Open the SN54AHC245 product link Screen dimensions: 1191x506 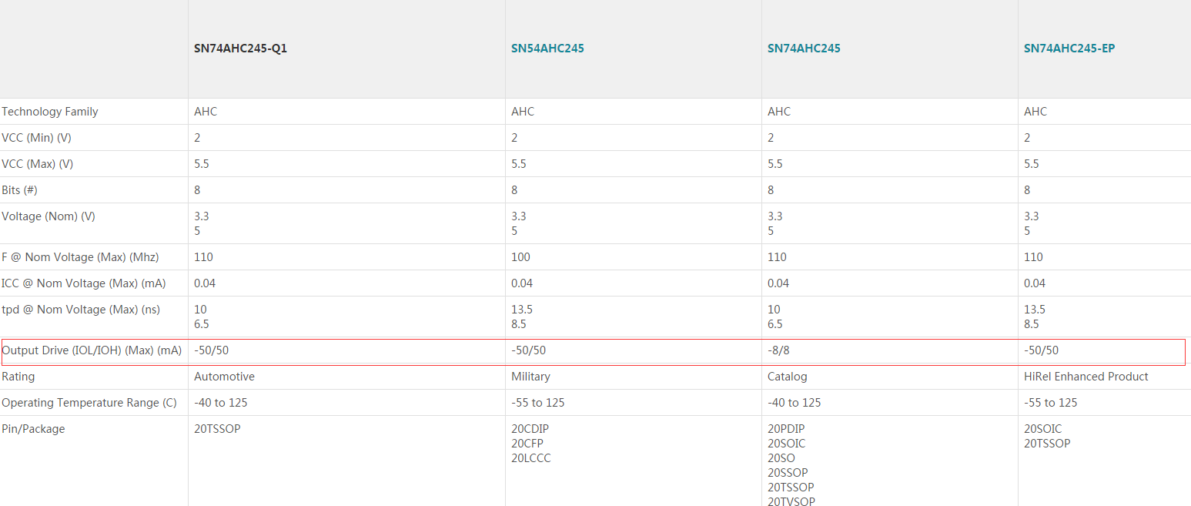click(547, 49)
